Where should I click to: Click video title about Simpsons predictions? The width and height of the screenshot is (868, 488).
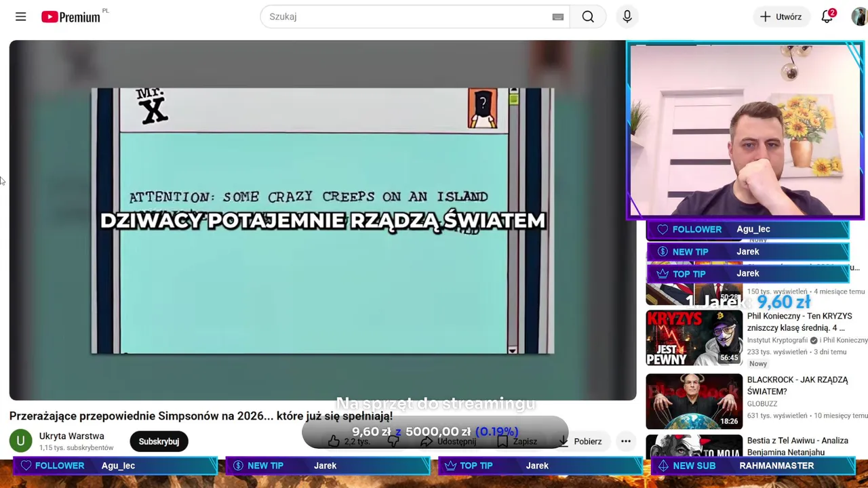point(201,416)
